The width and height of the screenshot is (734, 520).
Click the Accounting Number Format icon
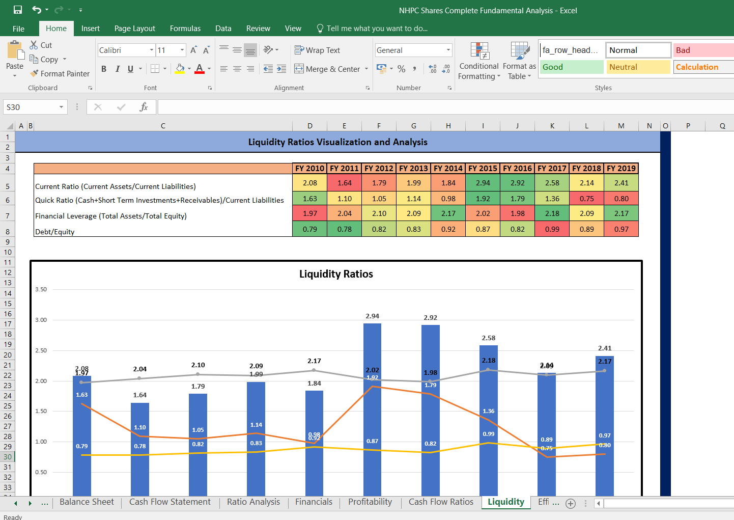point(381,68)
